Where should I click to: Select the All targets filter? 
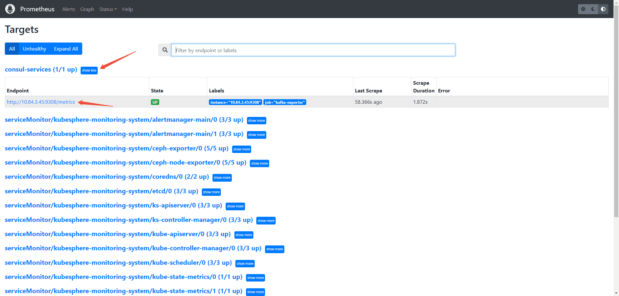pyautogui.click(x=12, y=49)
